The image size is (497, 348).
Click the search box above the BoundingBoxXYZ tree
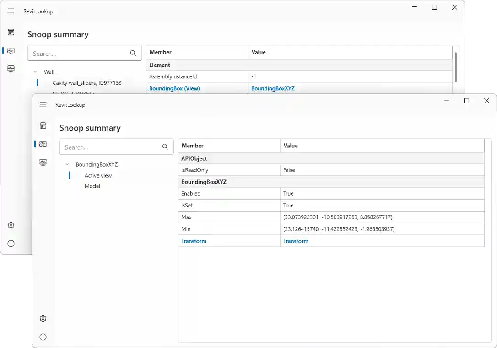click(111, 147)
